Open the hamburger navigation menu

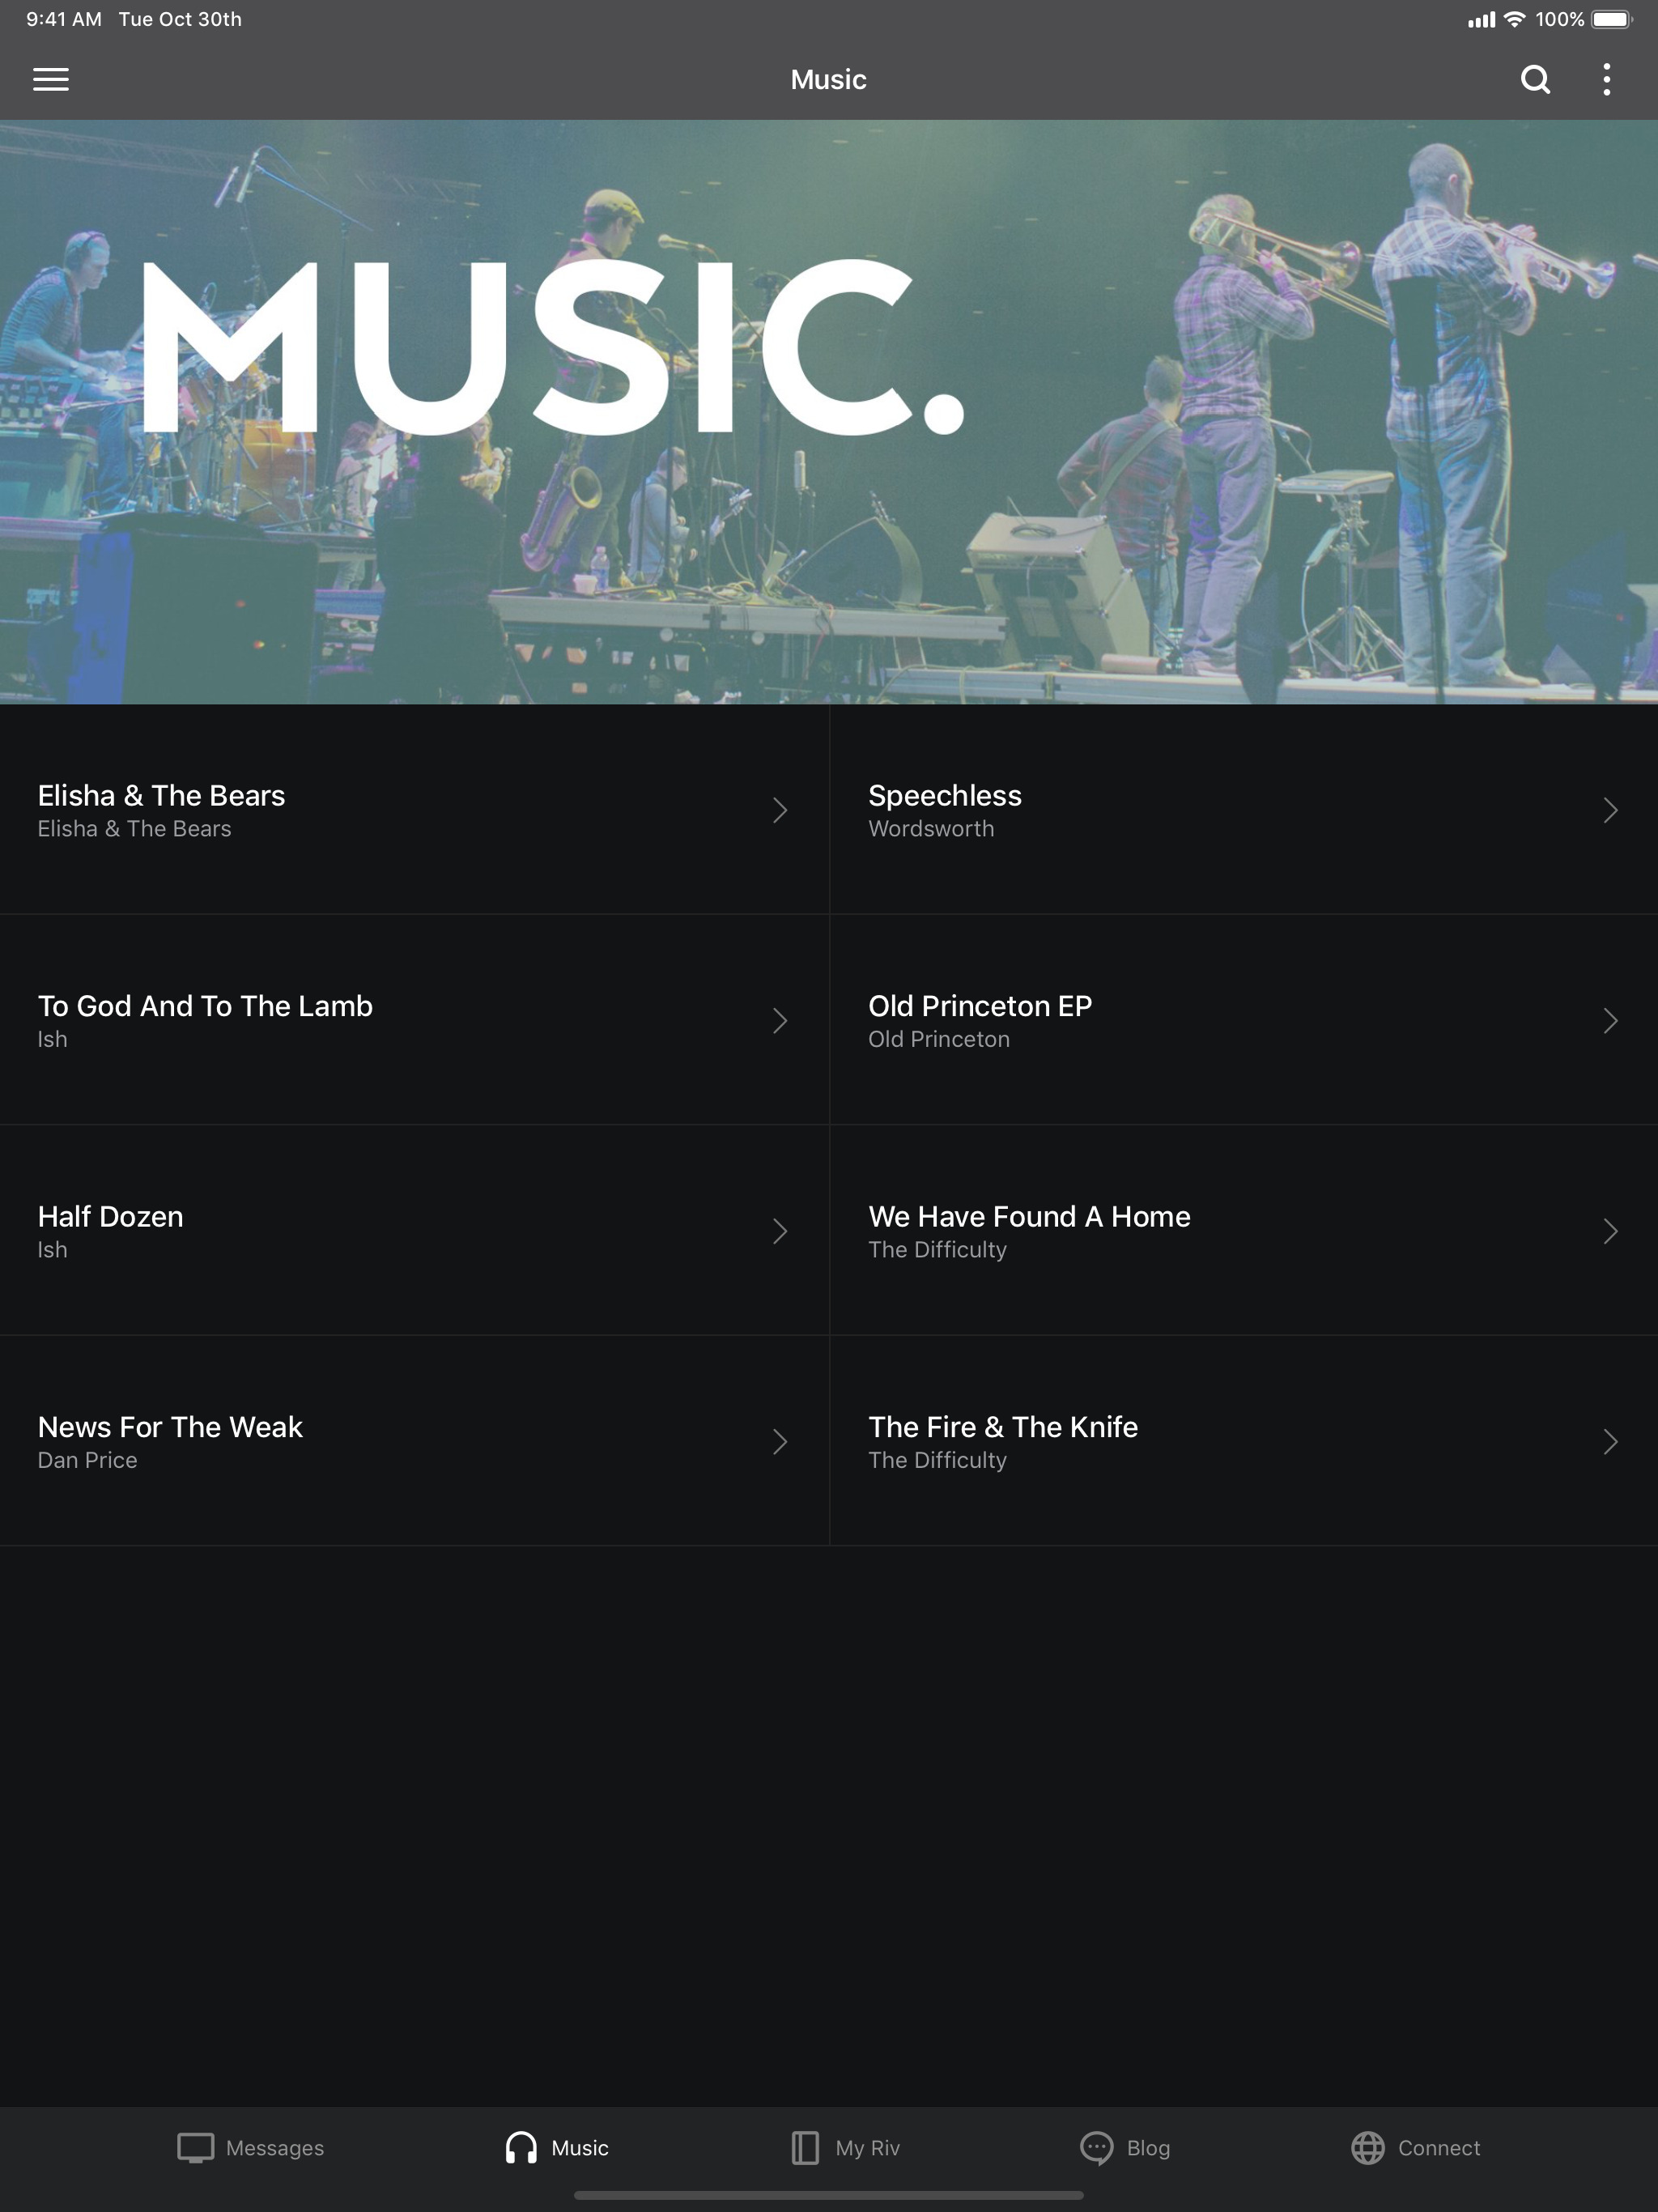[51, 79]
